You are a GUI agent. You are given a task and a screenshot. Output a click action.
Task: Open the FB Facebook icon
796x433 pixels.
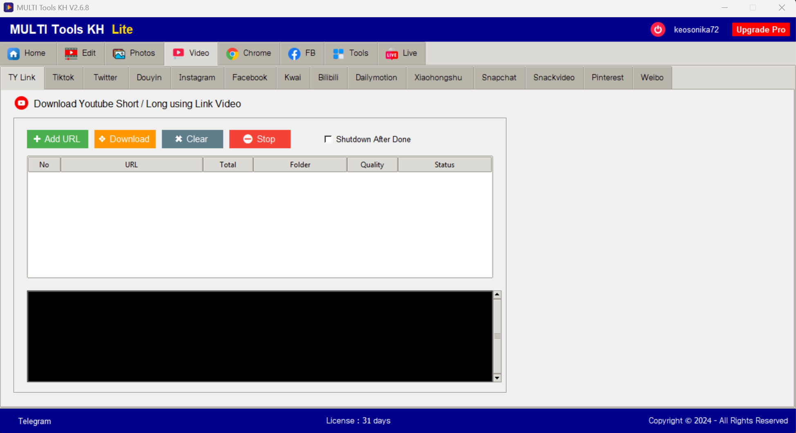294,53
